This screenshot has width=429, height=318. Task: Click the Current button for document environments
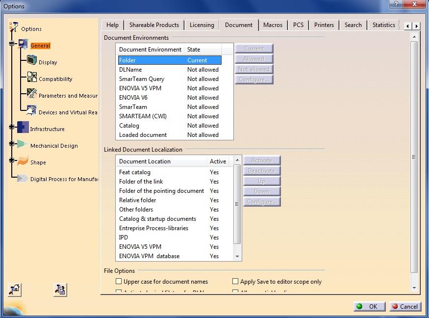click(x=254, y=49)
